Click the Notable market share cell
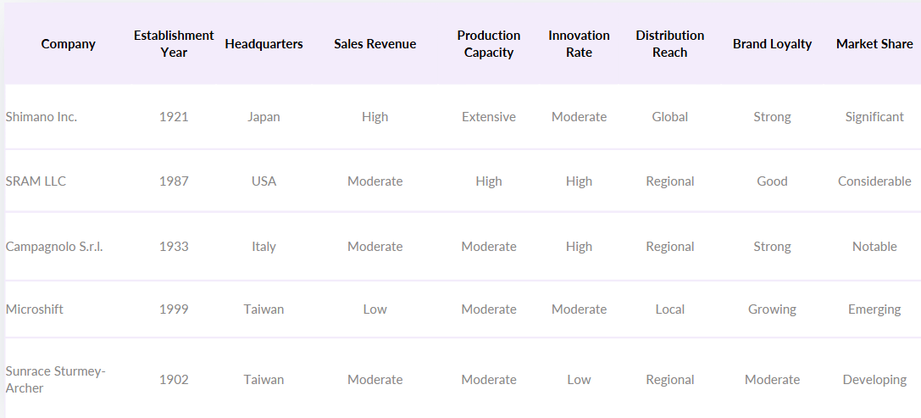Image resolution: width=921 pixels, height=418 pixels. 874,247
